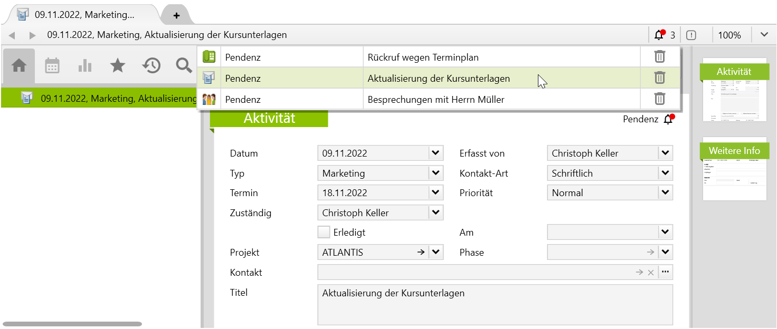Delete the Rückruf wegen Terminplan reminder

(659, 57)
